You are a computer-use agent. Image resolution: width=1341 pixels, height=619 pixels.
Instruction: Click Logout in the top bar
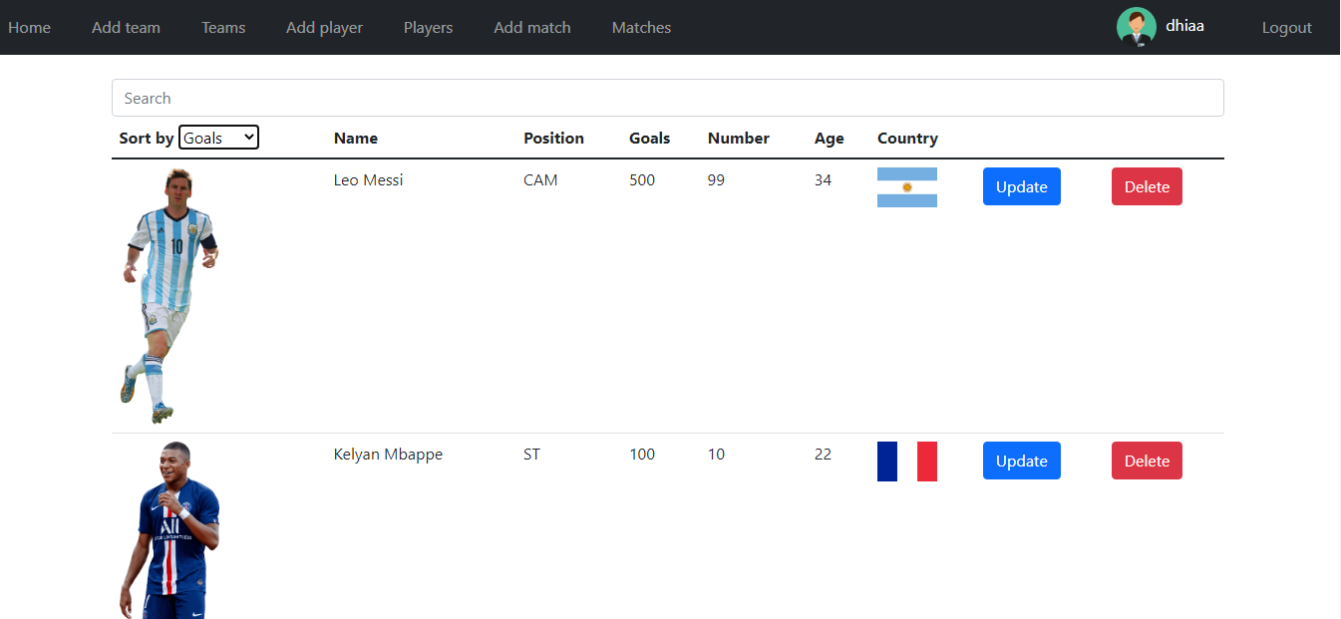1286,27
